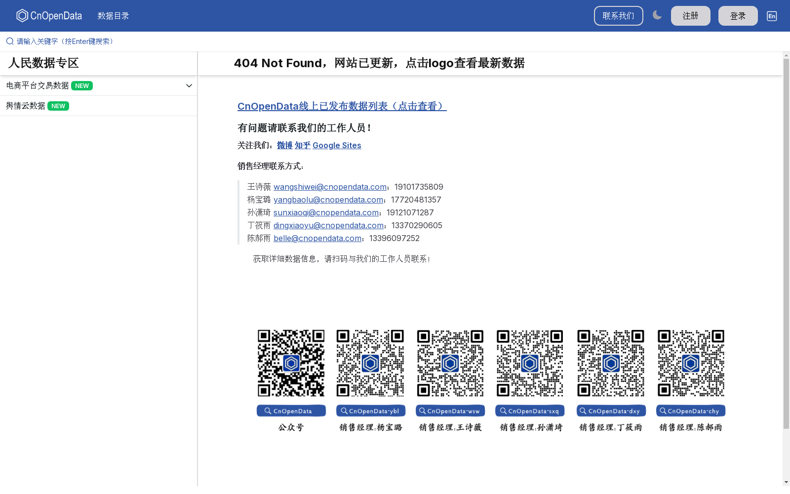Open the 微博 link

(x=284, y=145)
